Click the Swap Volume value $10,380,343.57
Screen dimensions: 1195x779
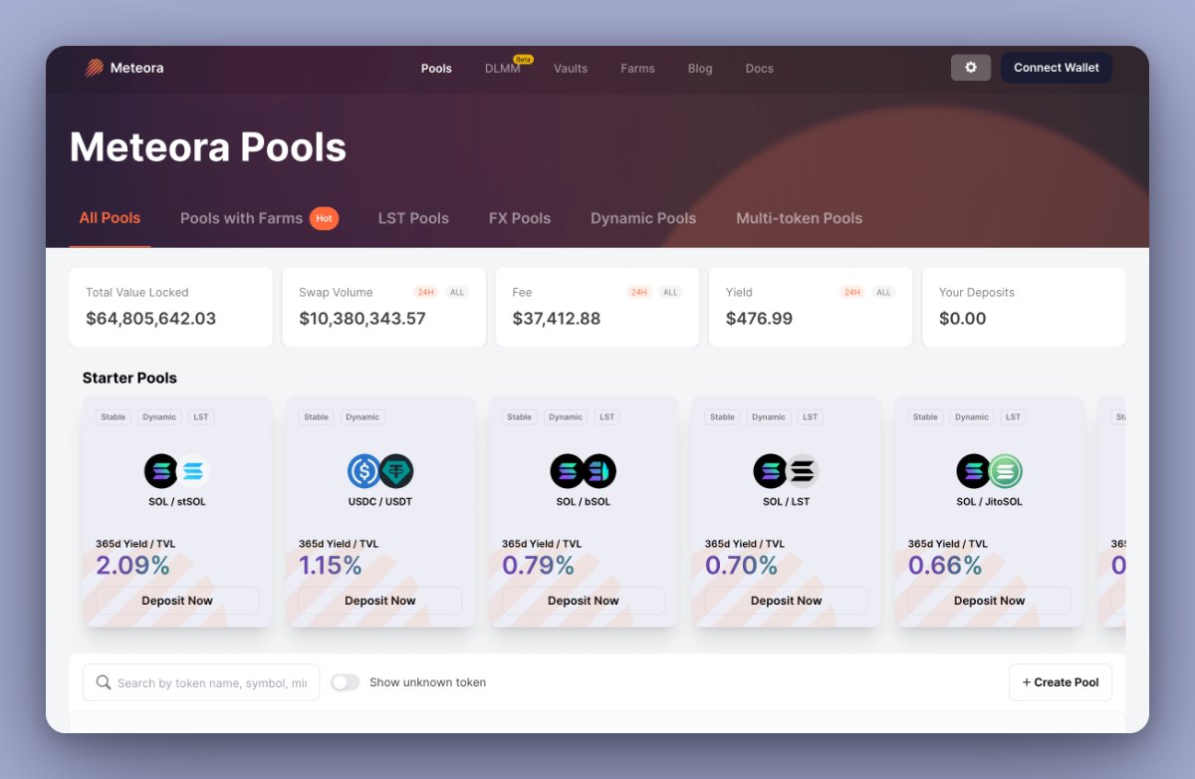[x=362, y=319]
